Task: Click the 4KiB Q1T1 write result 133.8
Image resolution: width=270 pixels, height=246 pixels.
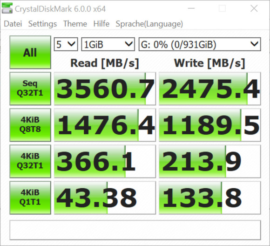Action: point(210,198)
